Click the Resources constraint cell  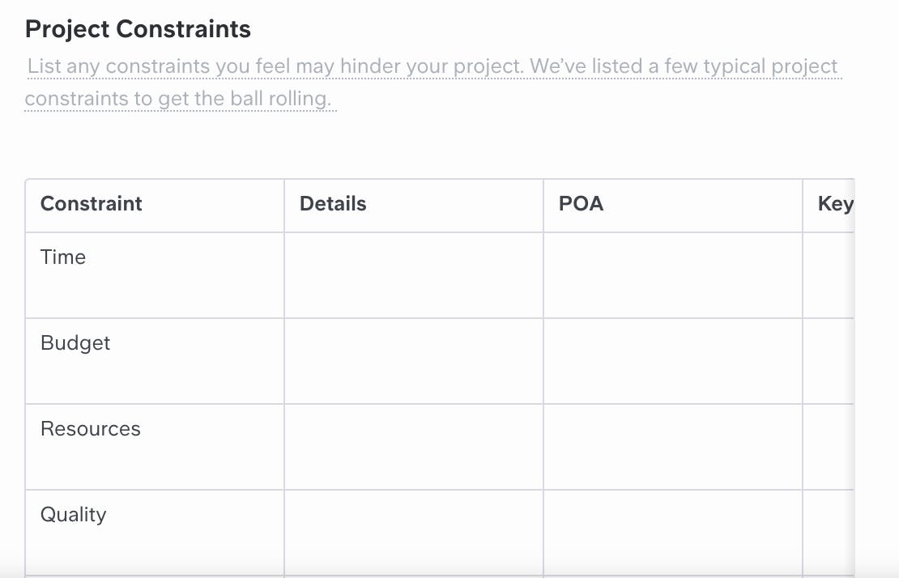155,448
